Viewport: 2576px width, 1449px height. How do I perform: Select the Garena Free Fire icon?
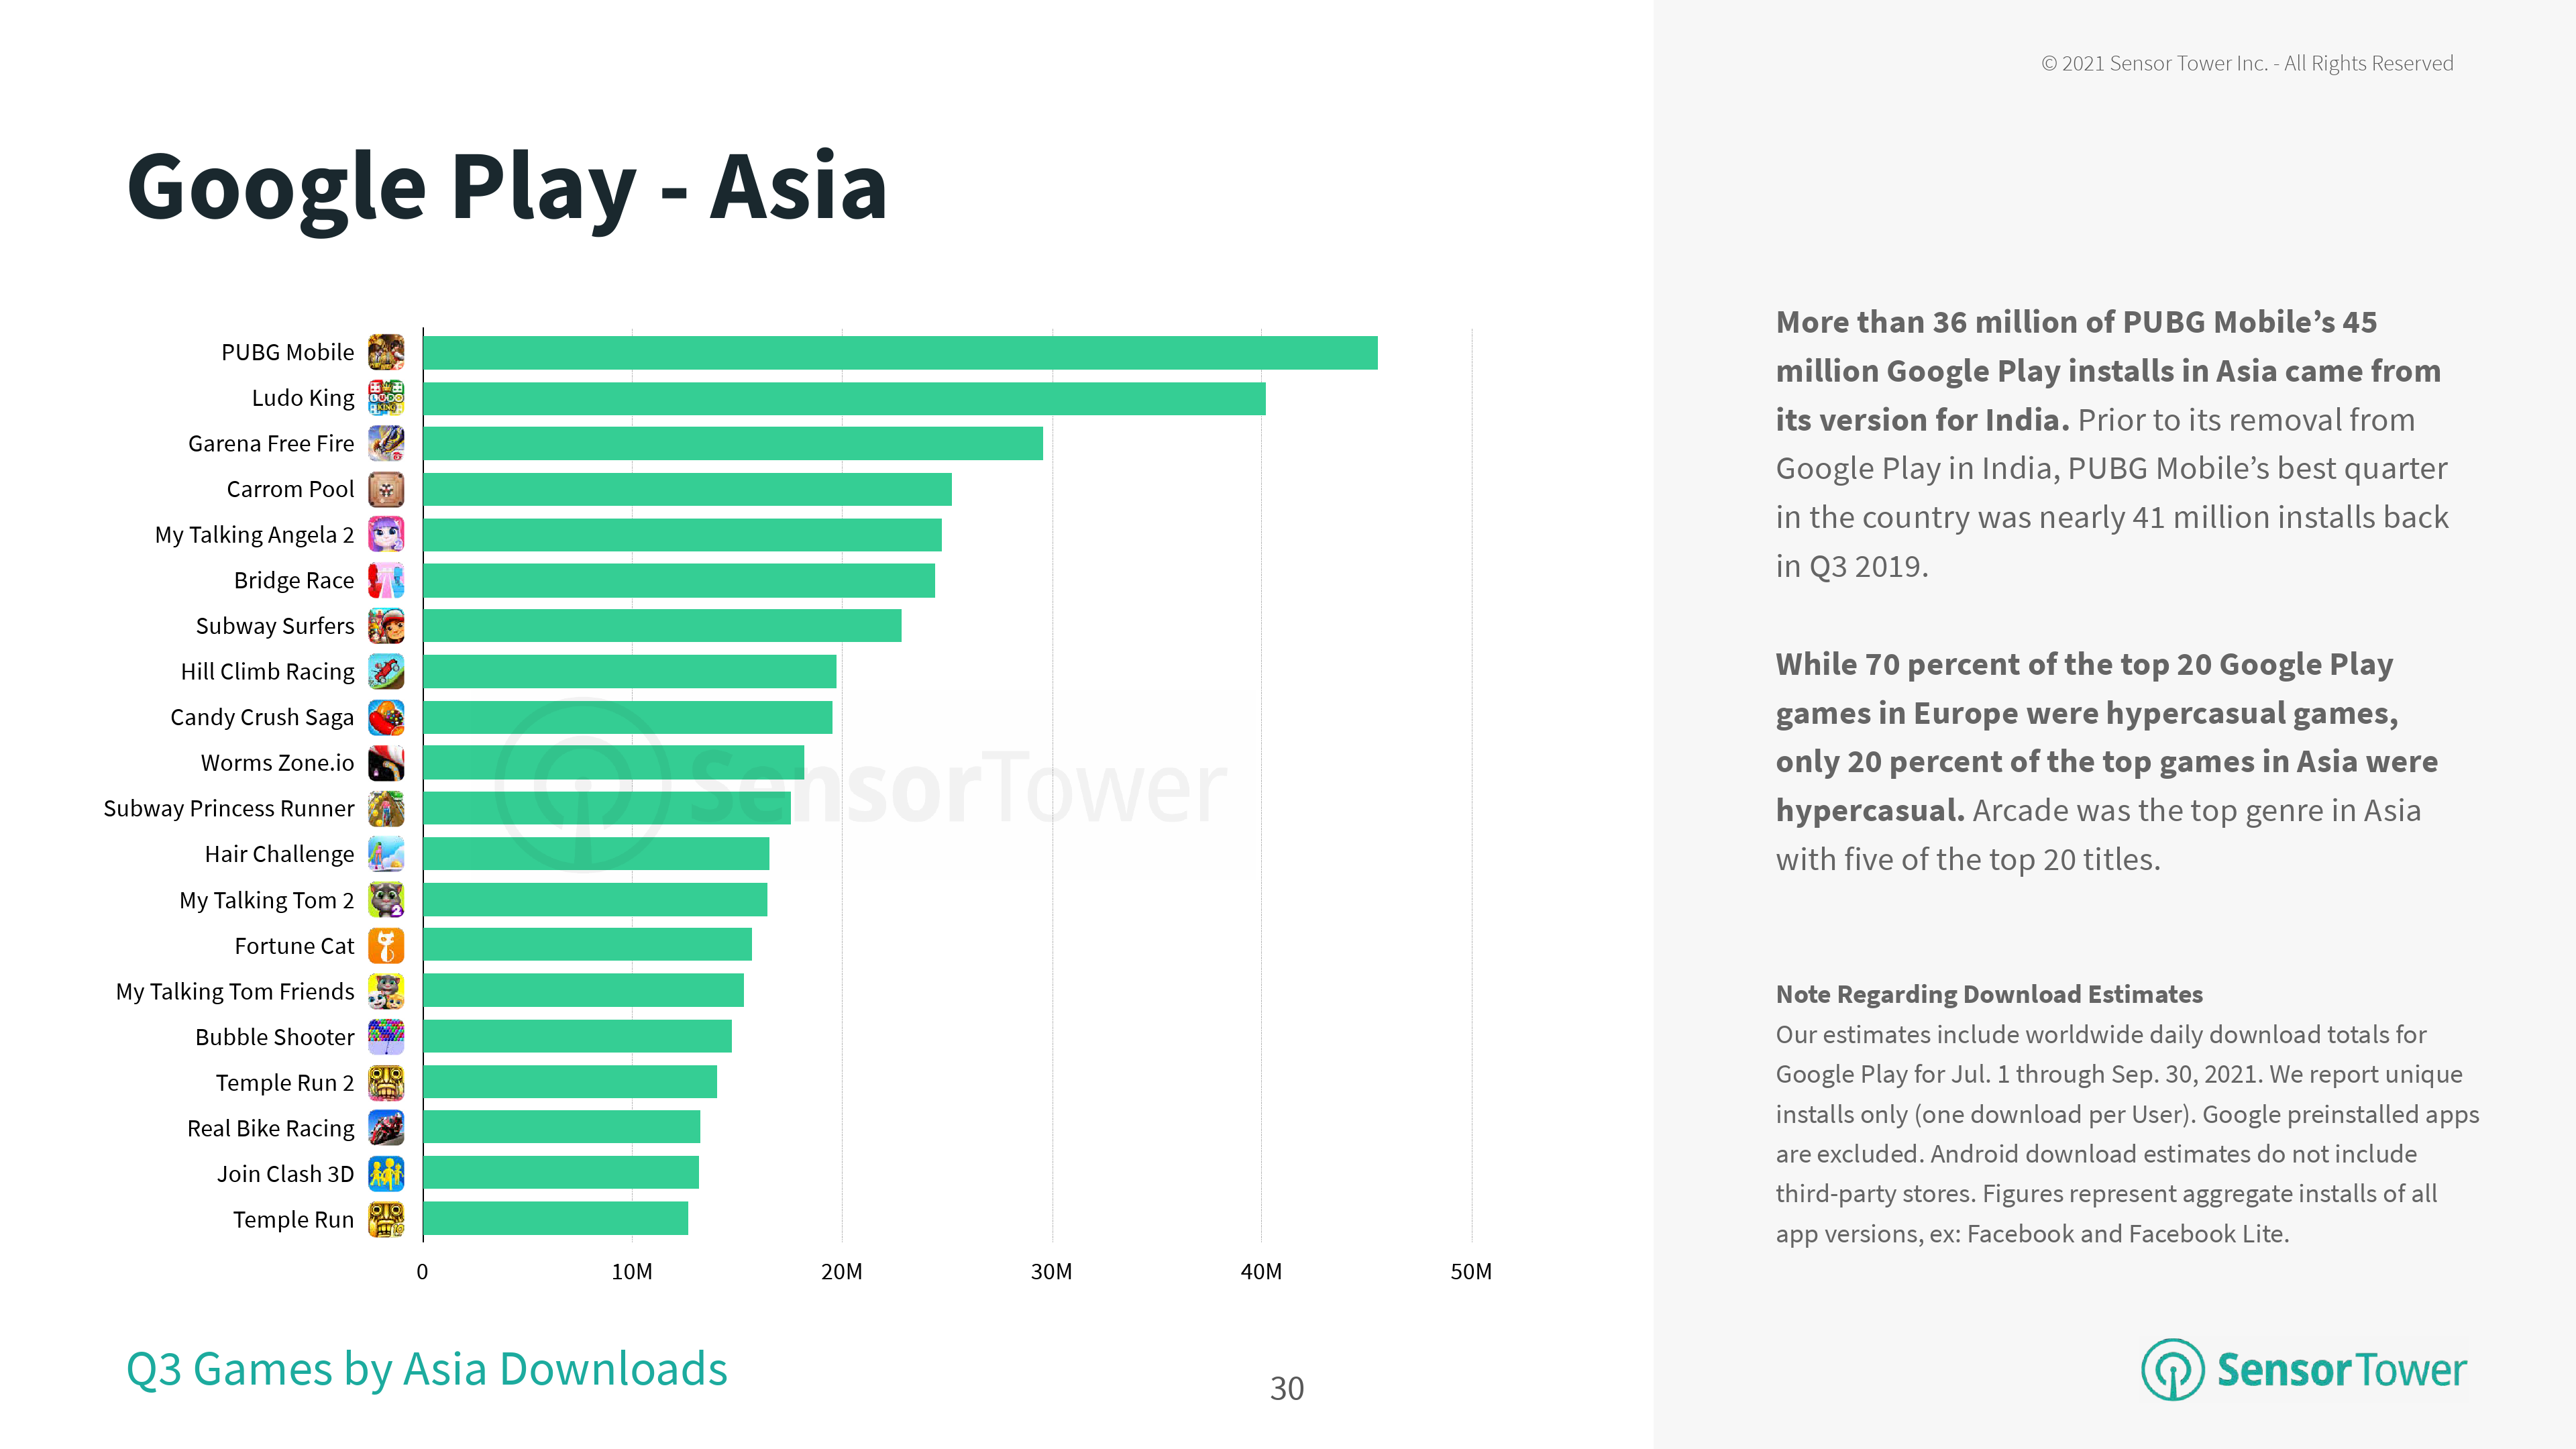(x=386, y=443)
